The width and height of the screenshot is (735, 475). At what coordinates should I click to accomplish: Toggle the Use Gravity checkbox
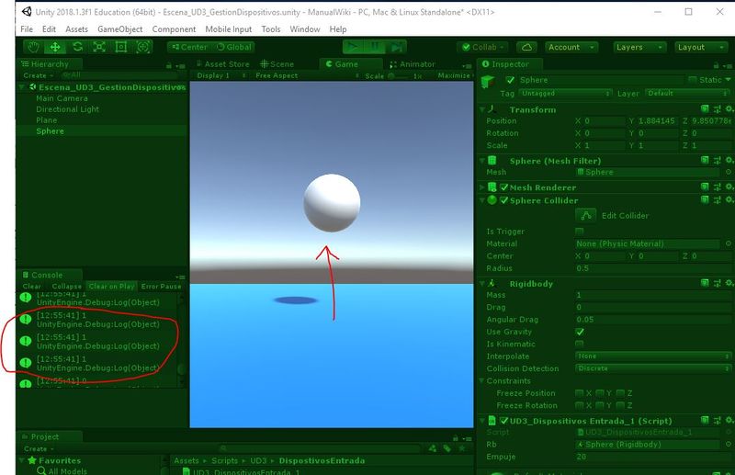coord(580,332)
